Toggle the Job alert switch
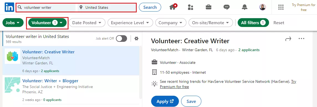Viewport: 317px width, 107px height. tap(121, 39)
